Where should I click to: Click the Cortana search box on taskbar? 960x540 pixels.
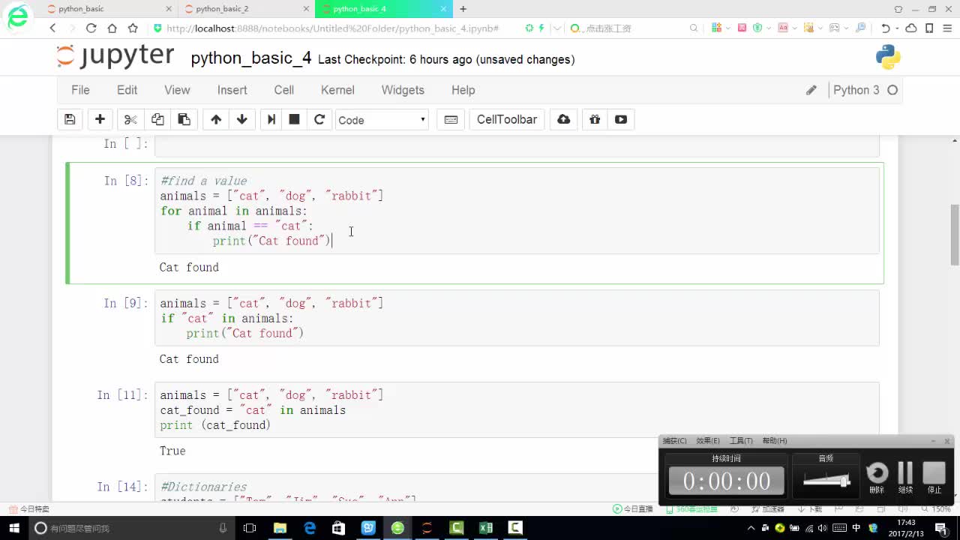(x=131, y=528)
